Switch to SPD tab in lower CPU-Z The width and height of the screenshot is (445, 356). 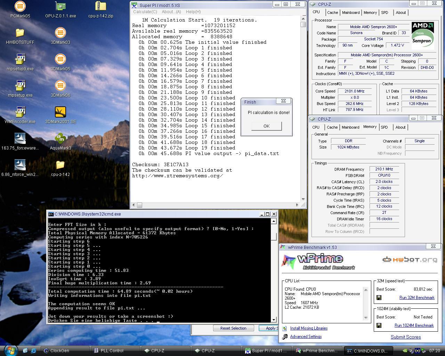[x=384, y=127]
